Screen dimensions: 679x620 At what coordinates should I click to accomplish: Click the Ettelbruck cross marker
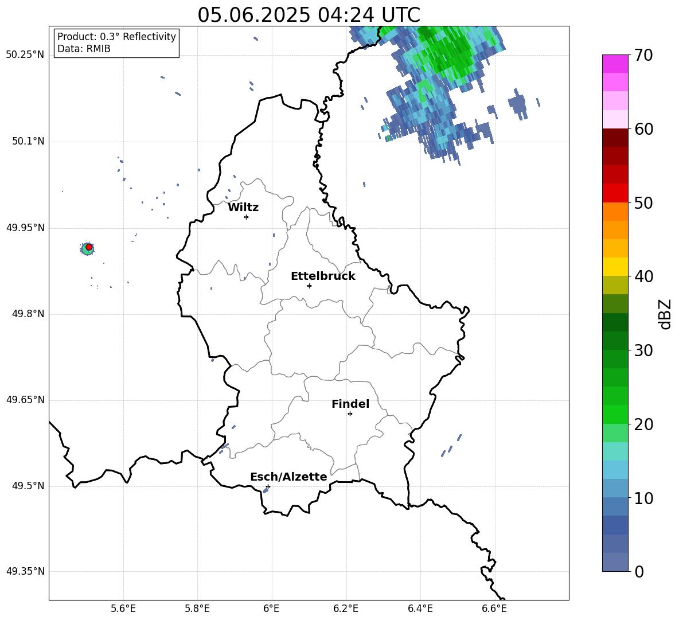(309, 286)
